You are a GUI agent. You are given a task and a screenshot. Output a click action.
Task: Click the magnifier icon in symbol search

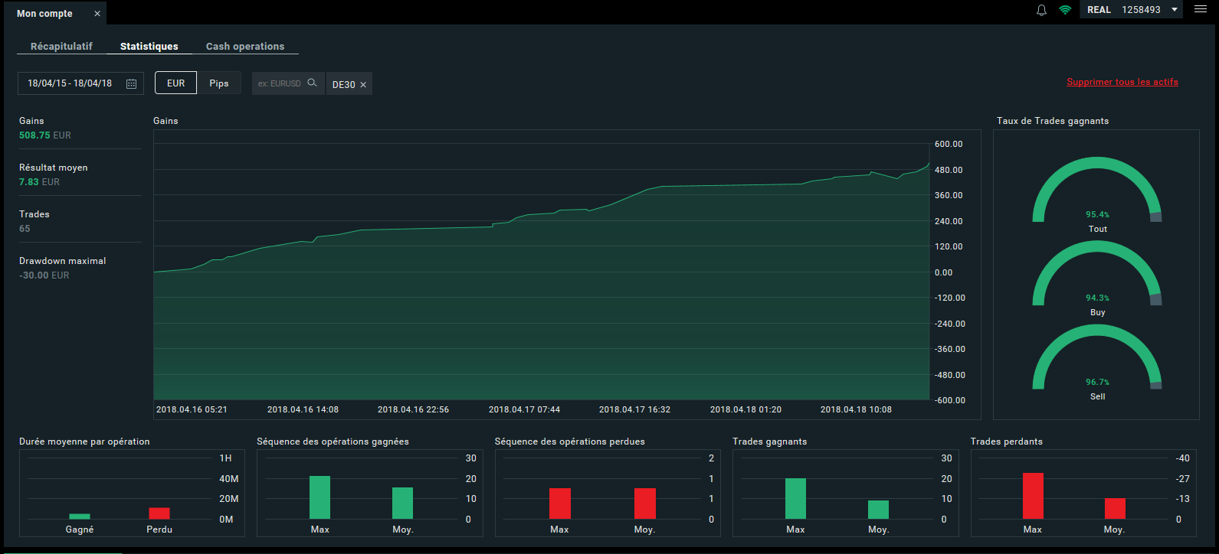(312, 83)
